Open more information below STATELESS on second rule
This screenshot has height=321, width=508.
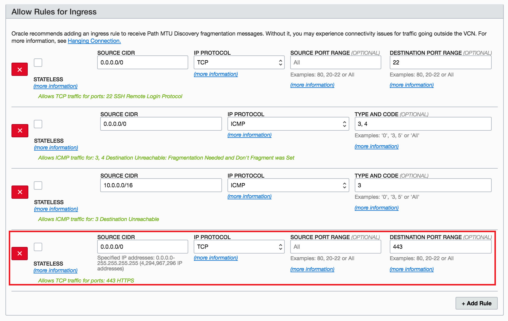tap(56, 147)
